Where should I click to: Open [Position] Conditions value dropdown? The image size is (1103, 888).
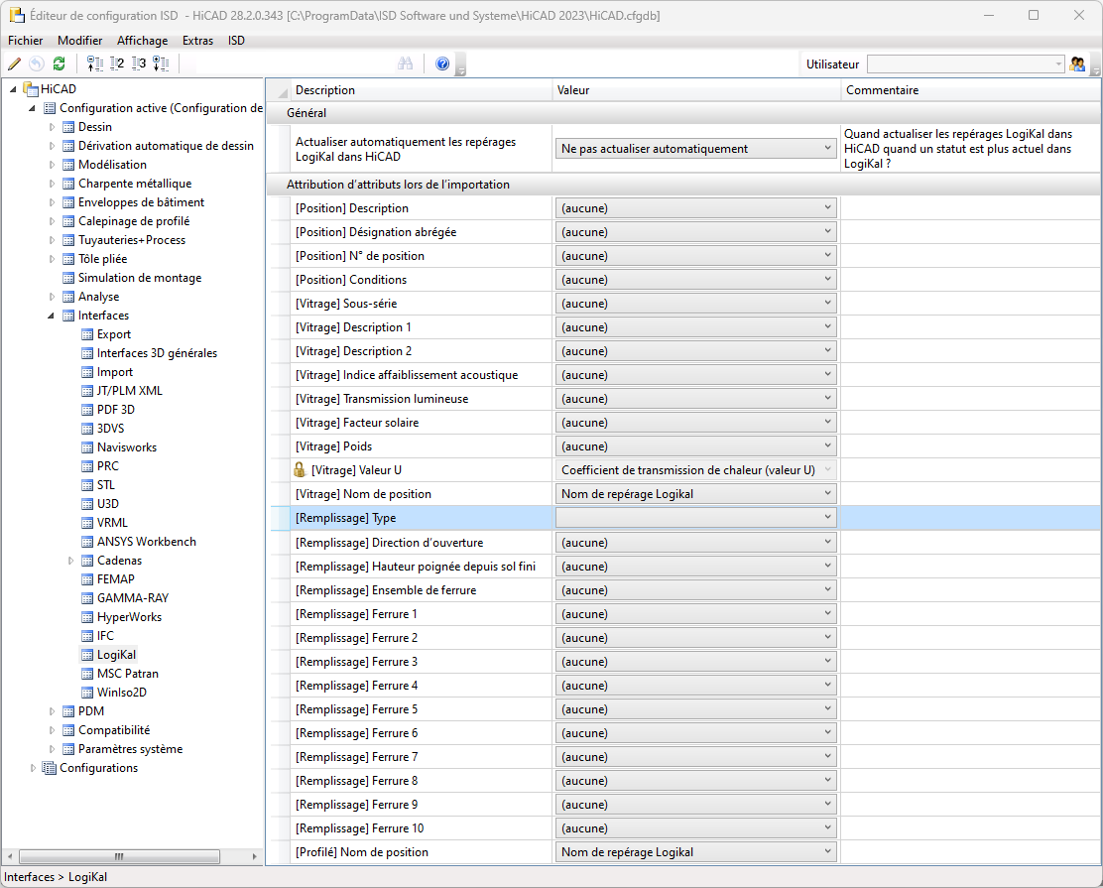[695, 280]
